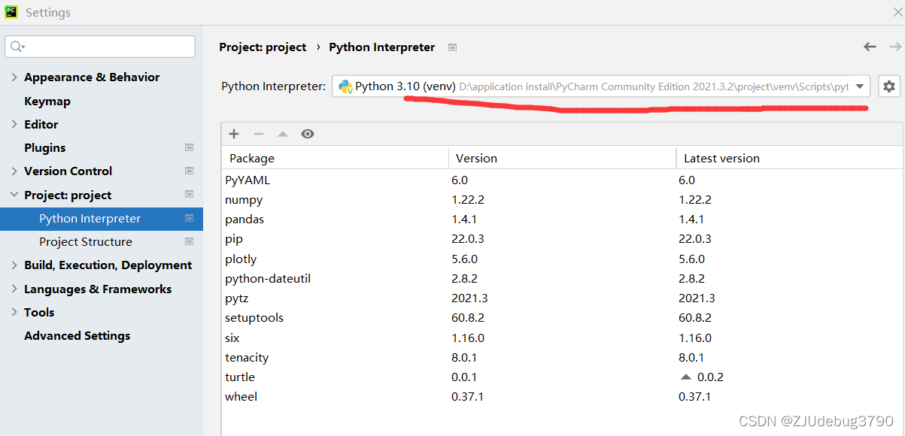Screen dimensions: 905x436
Task: Click the breadcrumb project-level settings icon
Action: click(x=452, y=47)
